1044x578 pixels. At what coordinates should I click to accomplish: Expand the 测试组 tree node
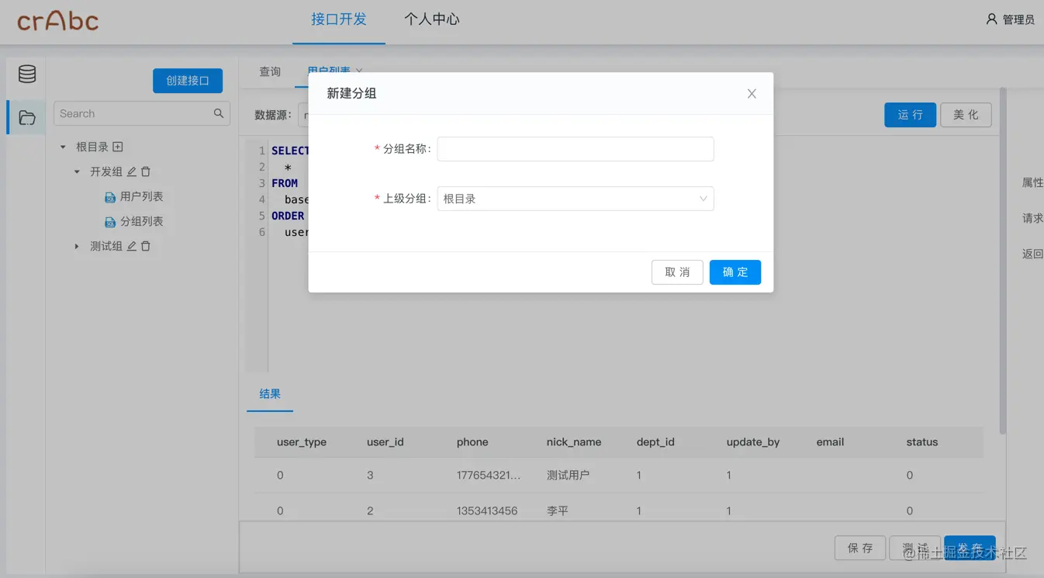(x=77, y=247)
